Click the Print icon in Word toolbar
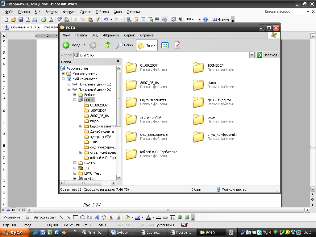The image size is (316, 237). pyautogui.click(x=44, y=19)
